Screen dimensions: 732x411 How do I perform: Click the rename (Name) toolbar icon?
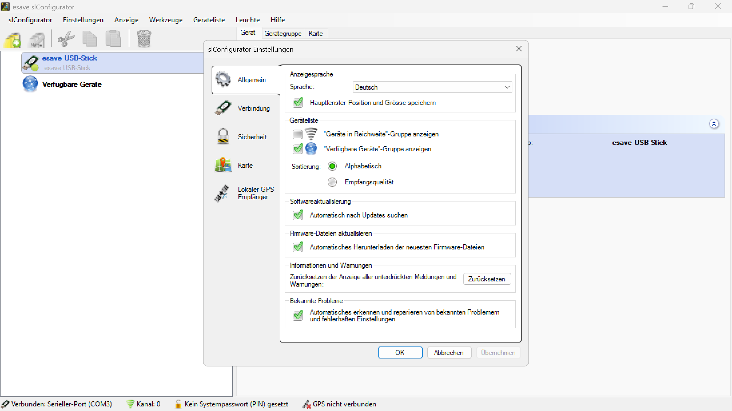click(x=37, y=39)
